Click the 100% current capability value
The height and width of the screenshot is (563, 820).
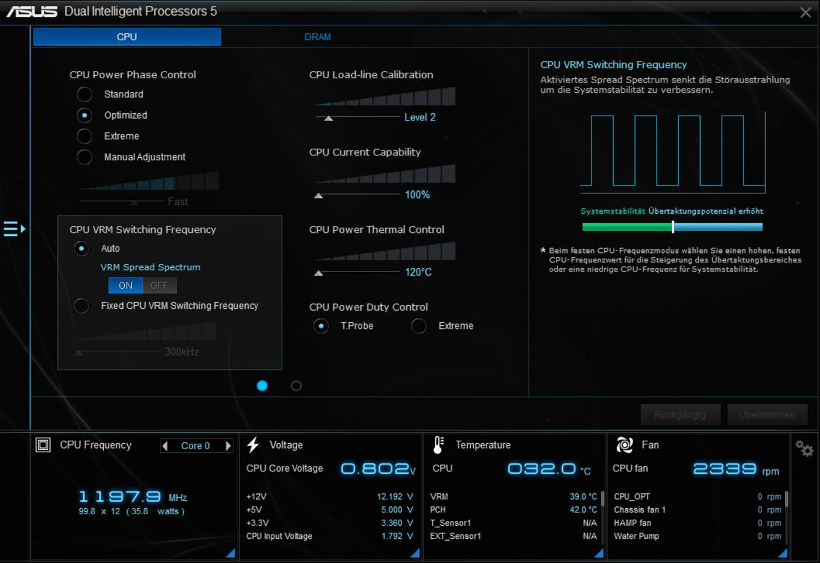tap(417, 195)
